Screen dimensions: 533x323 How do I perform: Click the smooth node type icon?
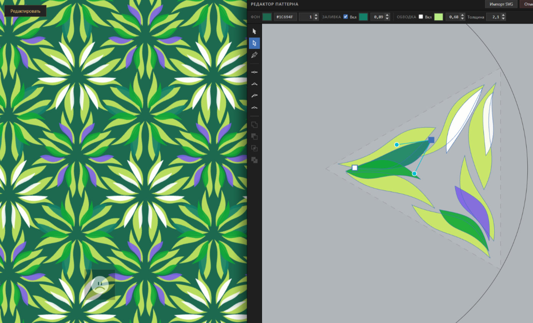pos(254,108)
